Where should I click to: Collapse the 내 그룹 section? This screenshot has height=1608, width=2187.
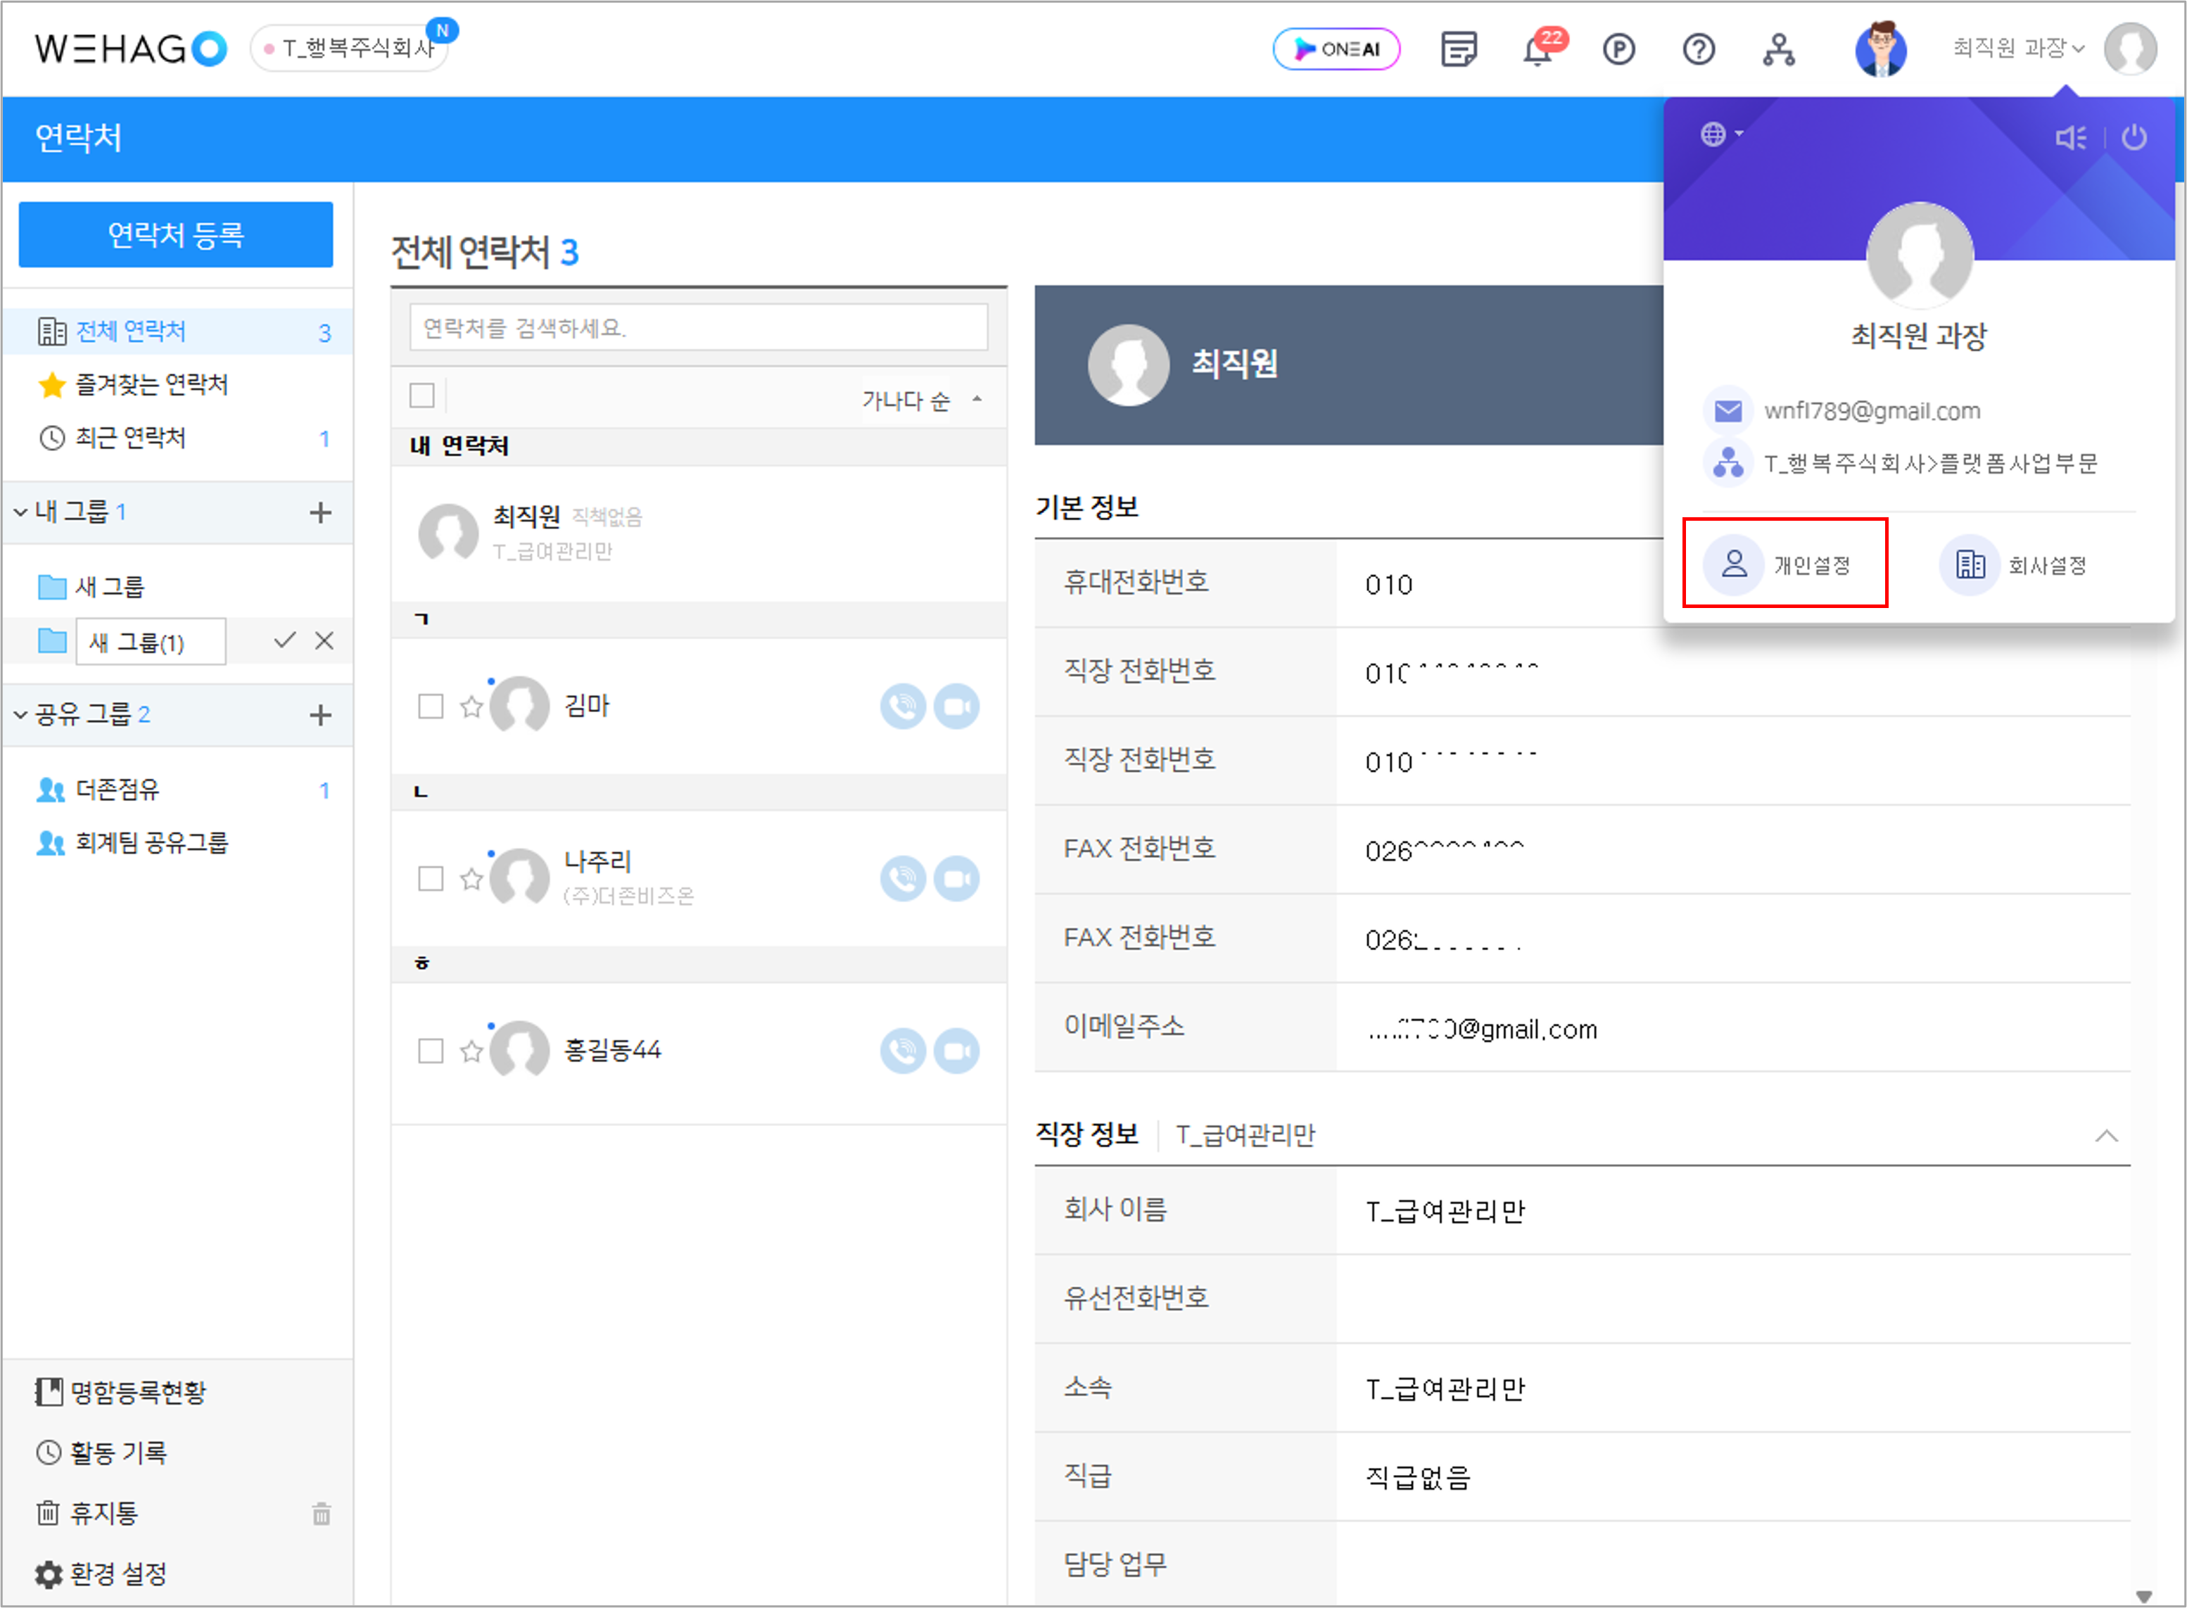20,511
